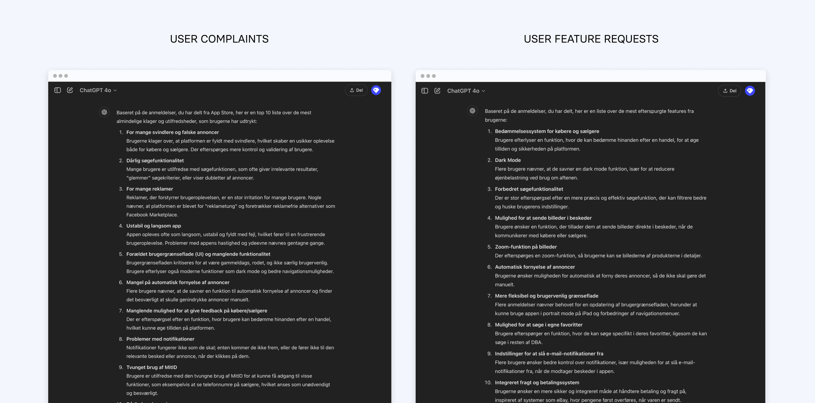Click "Mulighed for at sende billeder i beskeder"
815x403 pixels.
[543, 218]
